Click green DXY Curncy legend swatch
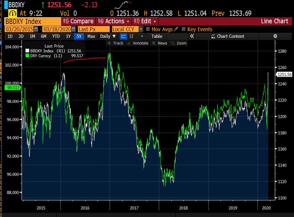 (27, 56)
